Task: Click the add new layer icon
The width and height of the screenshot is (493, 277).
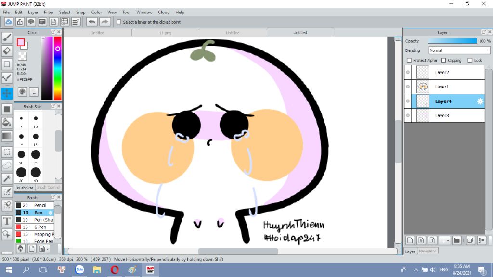Action: pos(410,240)
